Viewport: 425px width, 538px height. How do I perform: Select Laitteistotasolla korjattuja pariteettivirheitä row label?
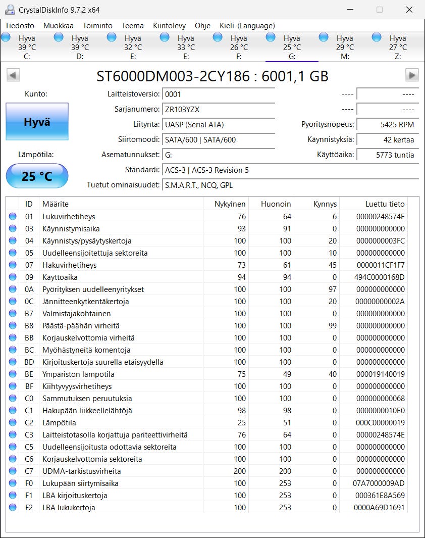[x=115, y=435]
